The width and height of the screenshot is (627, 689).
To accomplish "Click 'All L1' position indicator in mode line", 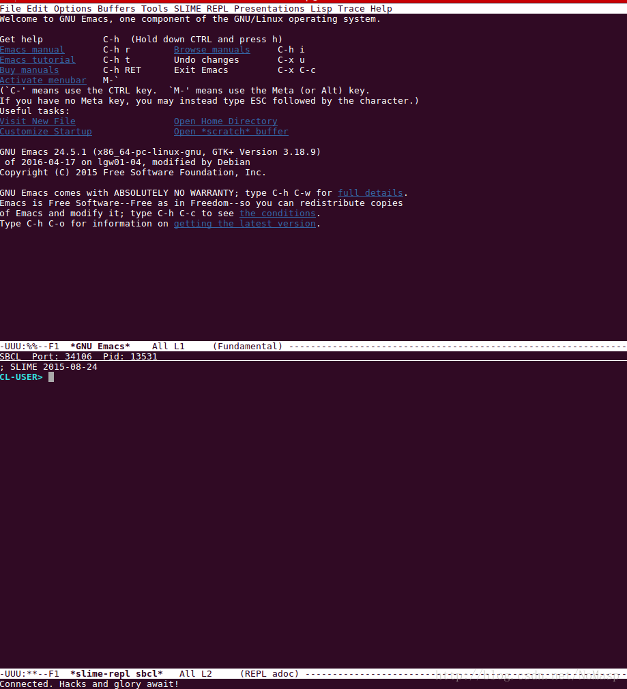I will 169,347.
